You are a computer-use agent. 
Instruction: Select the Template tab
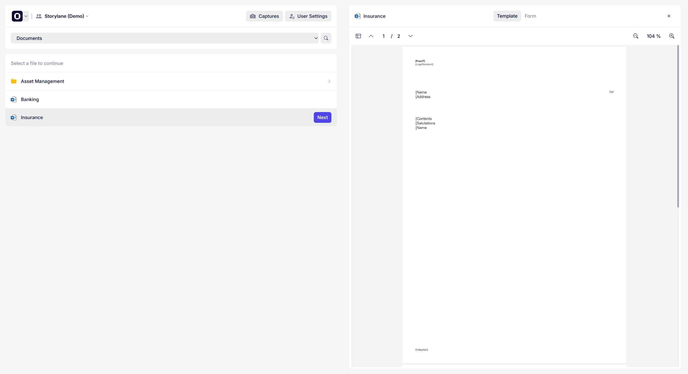point(507,16)
